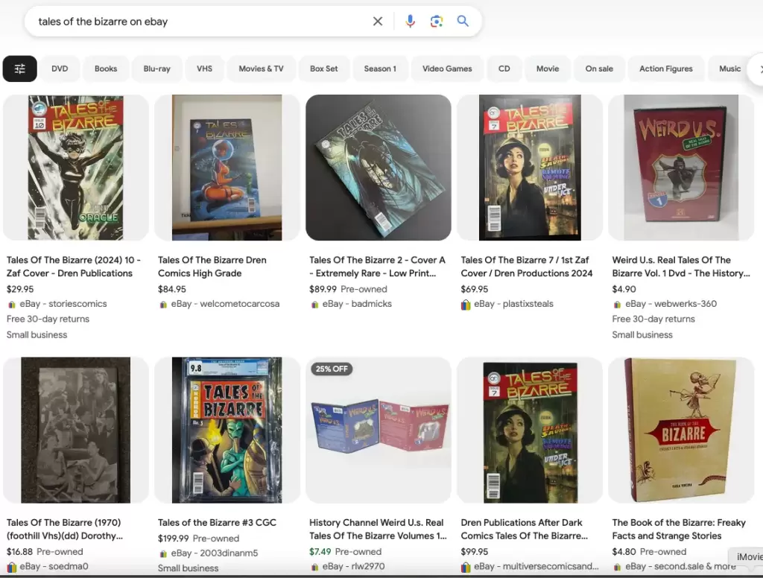The width and height of the screenshot is (763, 578).
Task: Clear the search box text
Action: [x=378, y=22]
